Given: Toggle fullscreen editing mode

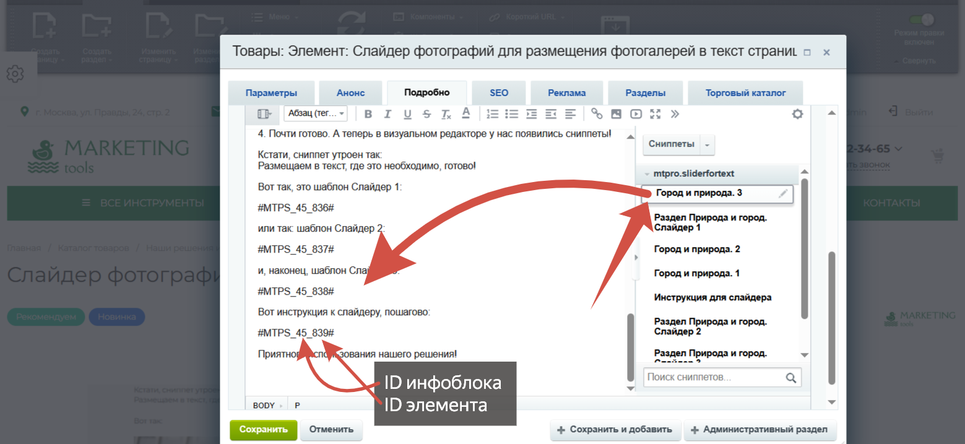Looking at the screenshot, I should (656, 113).
